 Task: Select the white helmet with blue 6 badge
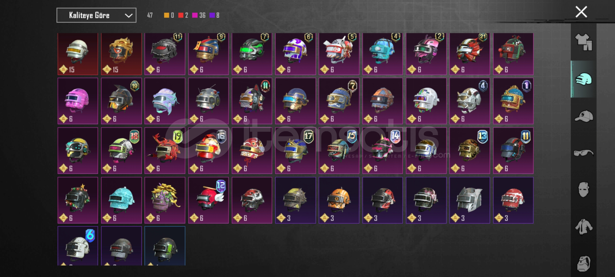click(78, 246)
